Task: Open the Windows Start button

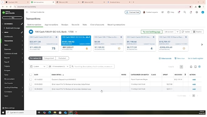Action: tap(3, 112)
